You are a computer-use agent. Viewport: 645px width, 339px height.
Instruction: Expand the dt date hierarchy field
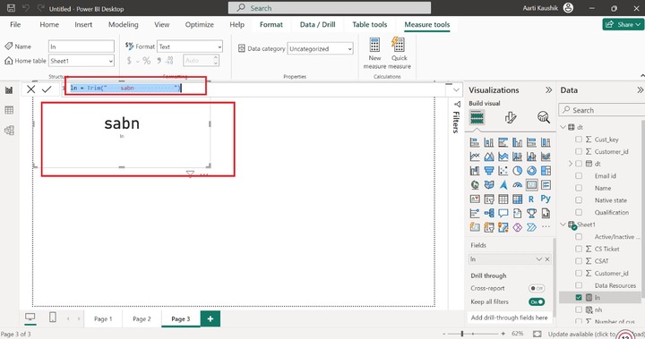tap(570, 164)
